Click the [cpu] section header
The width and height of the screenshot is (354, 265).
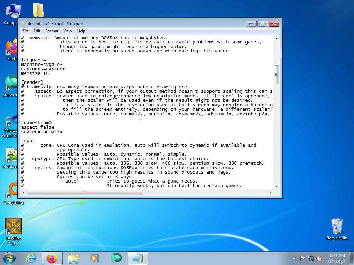tap(28, 141)
